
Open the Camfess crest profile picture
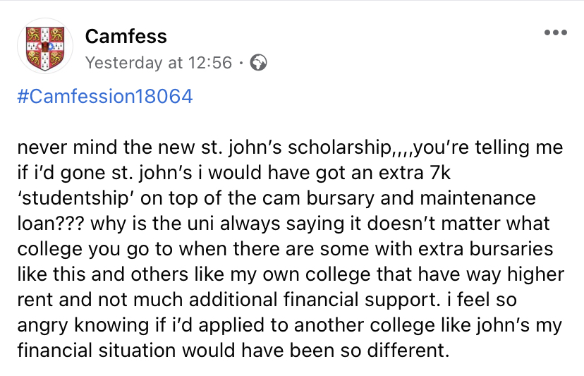[45, 47]
